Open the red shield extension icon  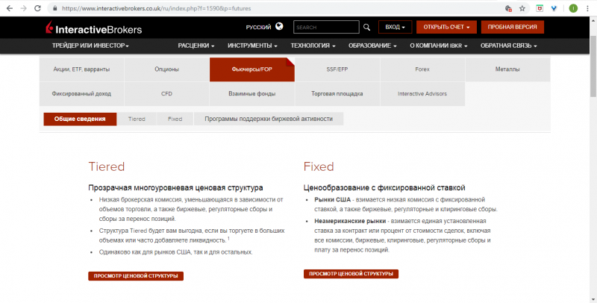pyautogui.click(x=540, y=8)
